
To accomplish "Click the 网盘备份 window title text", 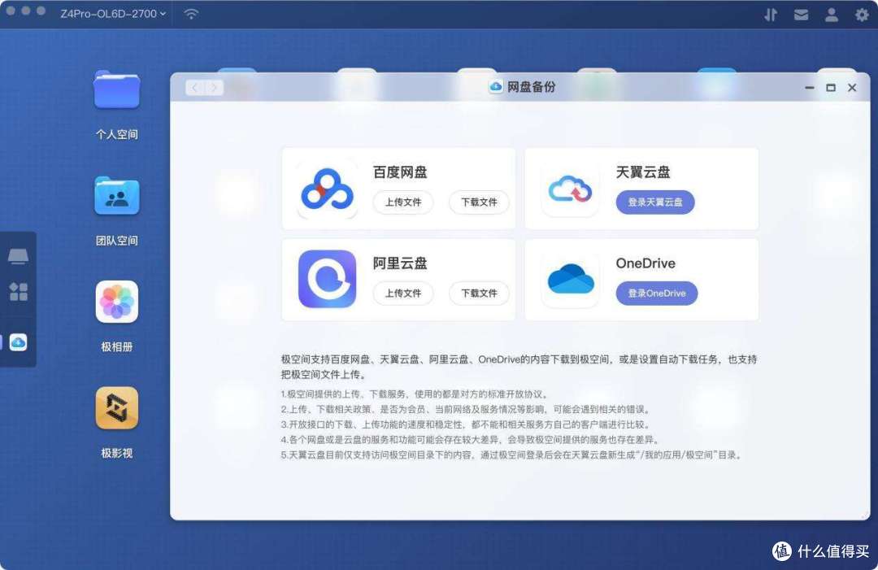I will [532, 87].
